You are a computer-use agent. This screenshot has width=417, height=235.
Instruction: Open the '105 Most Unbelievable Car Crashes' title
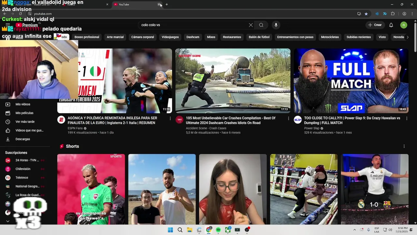pyautogui.click(x=231, y=120)
